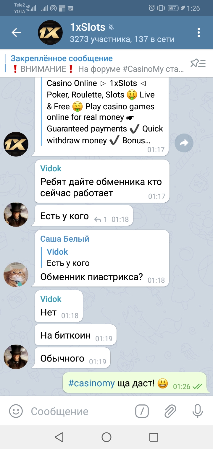Open the emoji picker smiley icon
This screenshot has height=449, width=213.
(x=16, y=411)
